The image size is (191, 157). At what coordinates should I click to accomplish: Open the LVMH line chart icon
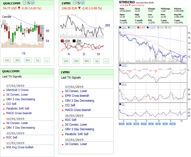click(75, 3)
